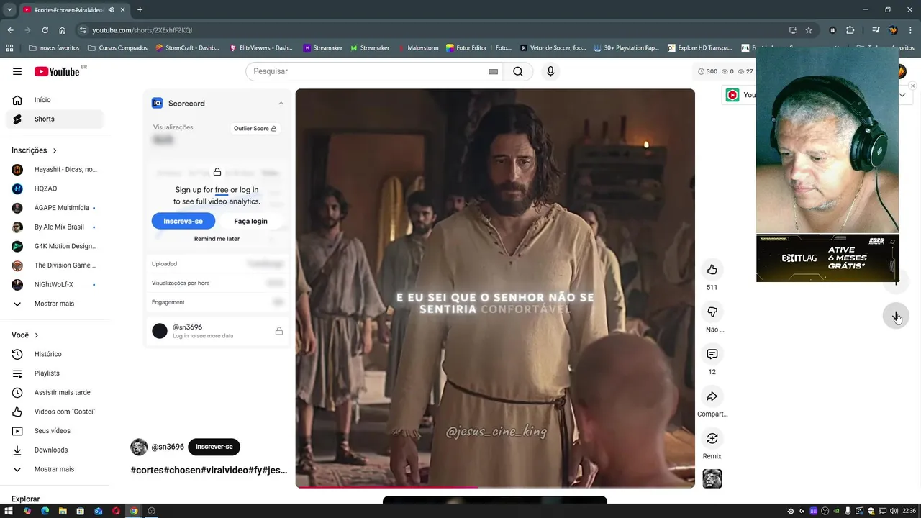921x518 pixels.
Task: Navigate back in Chrome
Action: tap(10, 30)
